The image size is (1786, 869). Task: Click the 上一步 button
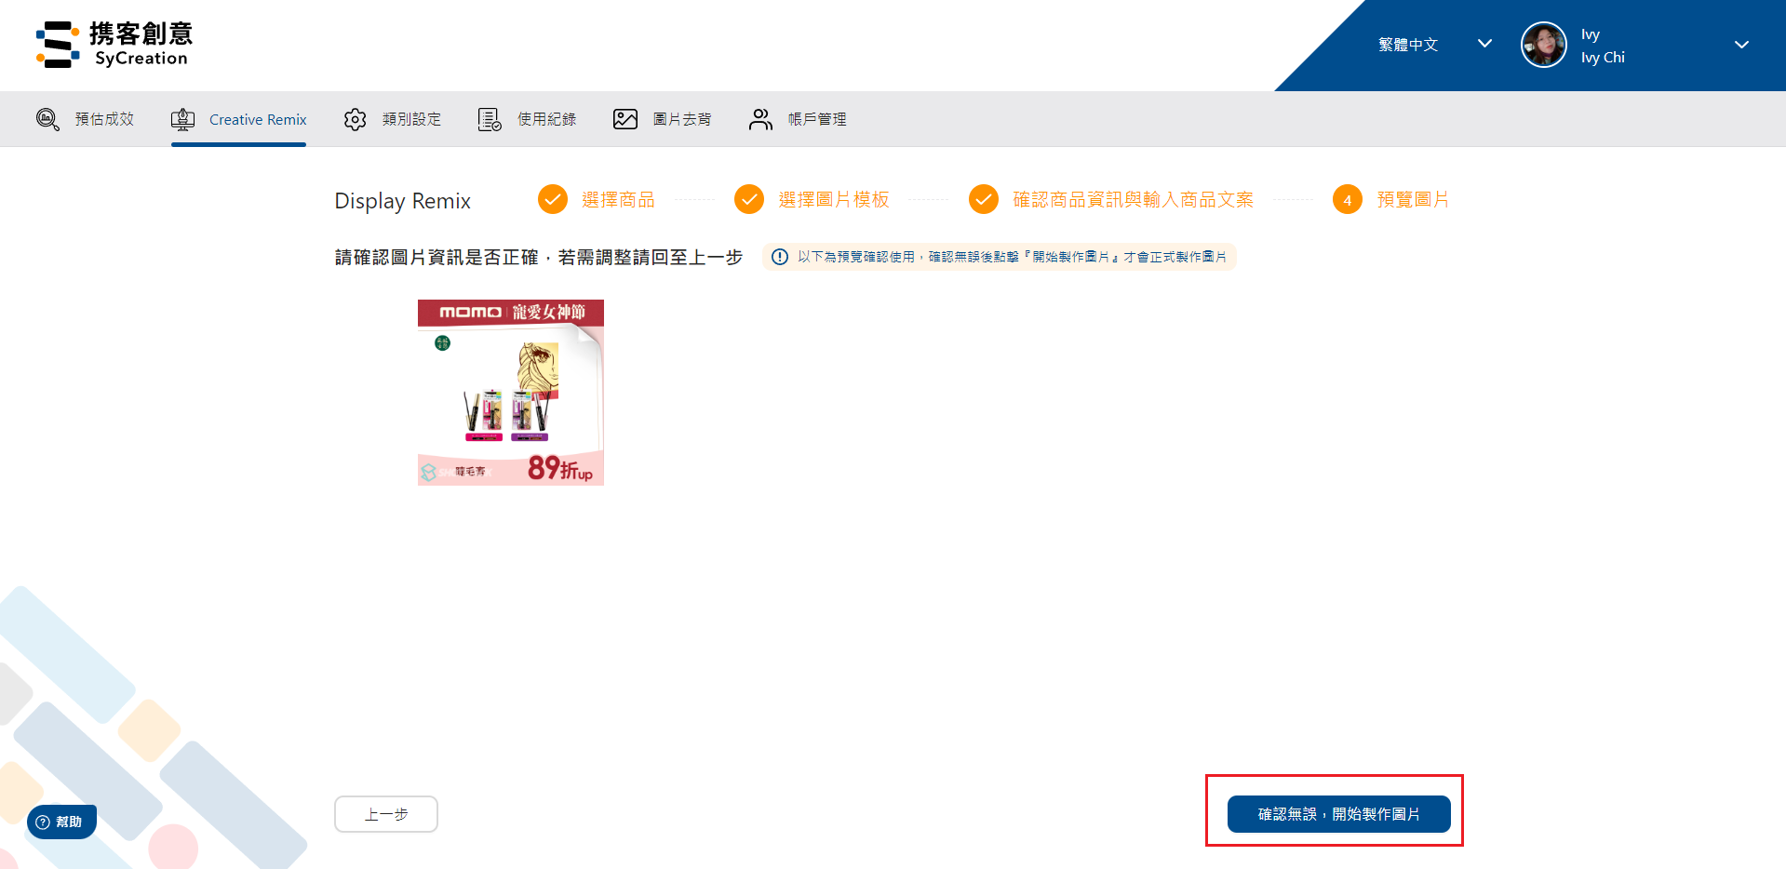(x=386, y=814)
